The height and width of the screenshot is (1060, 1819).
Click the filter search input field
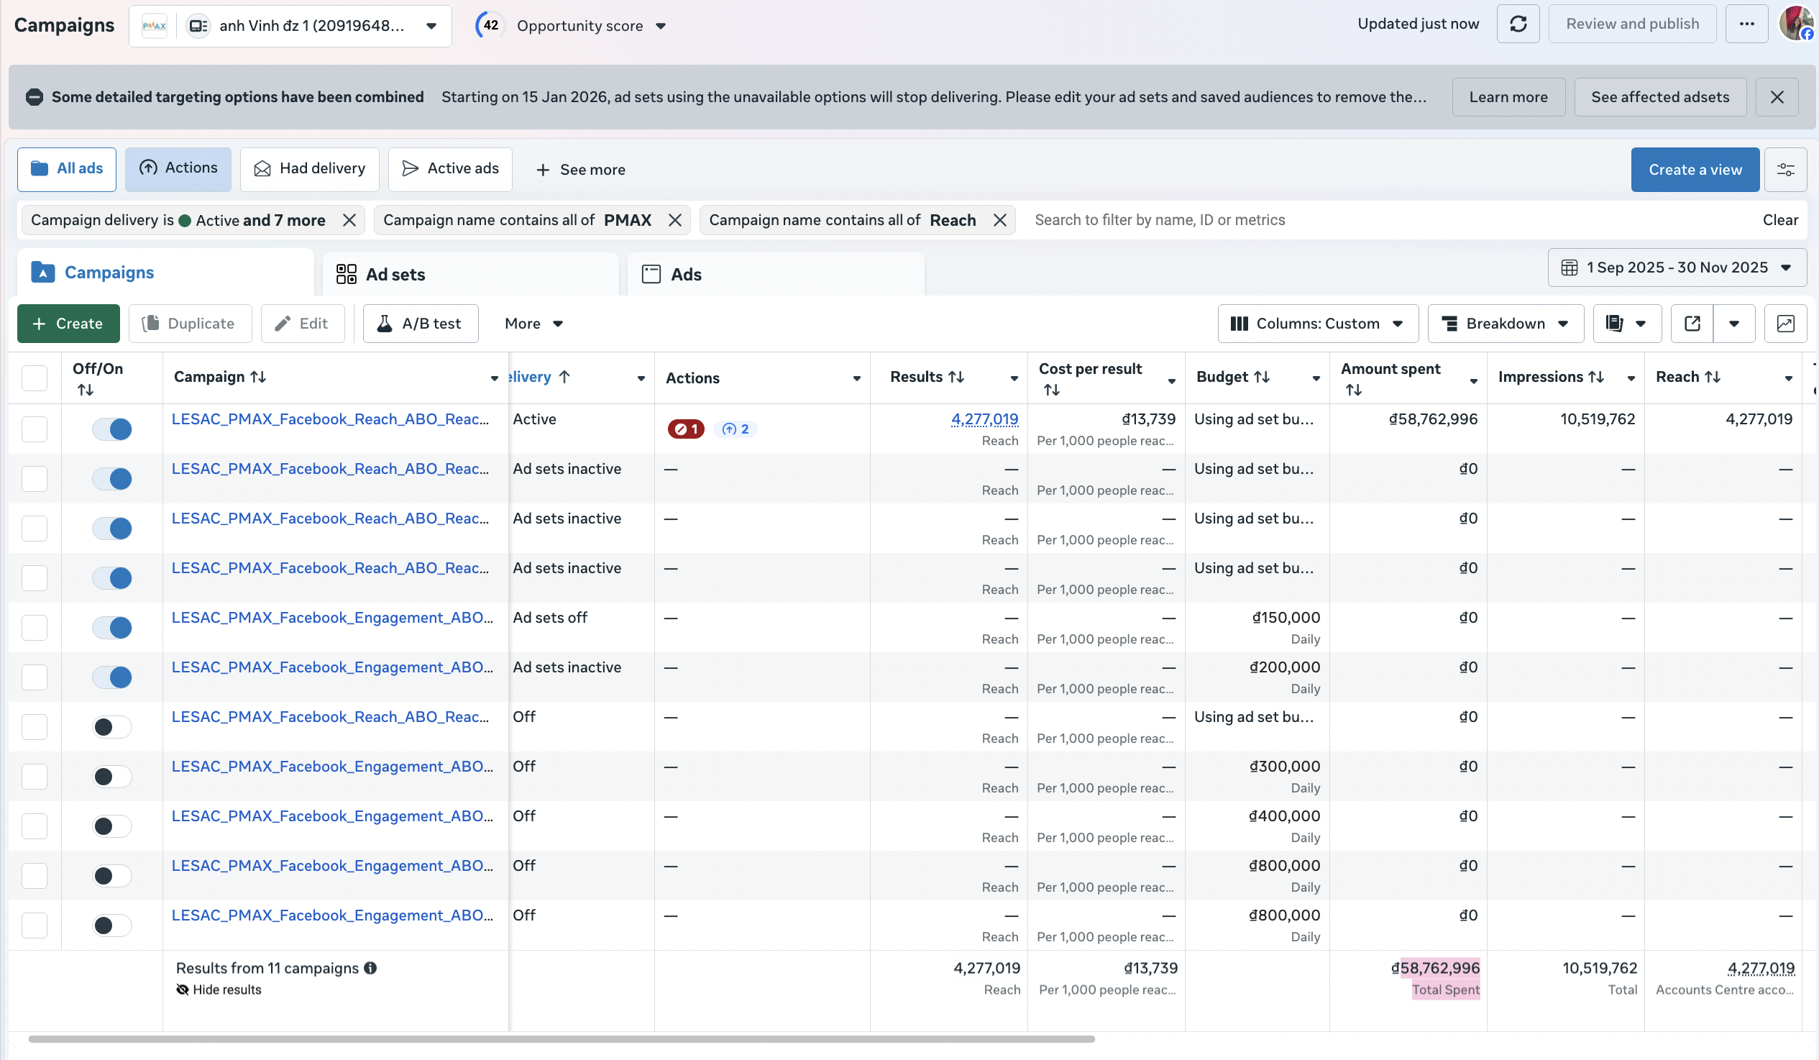[1372, 220]
